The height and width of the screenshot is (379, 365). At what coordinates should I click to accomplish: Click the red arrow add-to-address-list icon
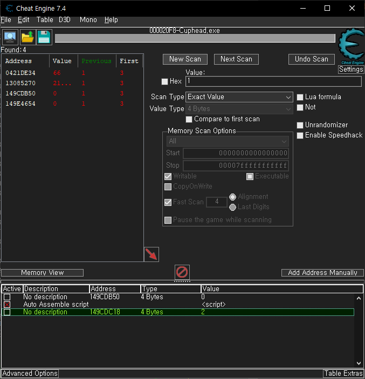[151, 254]
